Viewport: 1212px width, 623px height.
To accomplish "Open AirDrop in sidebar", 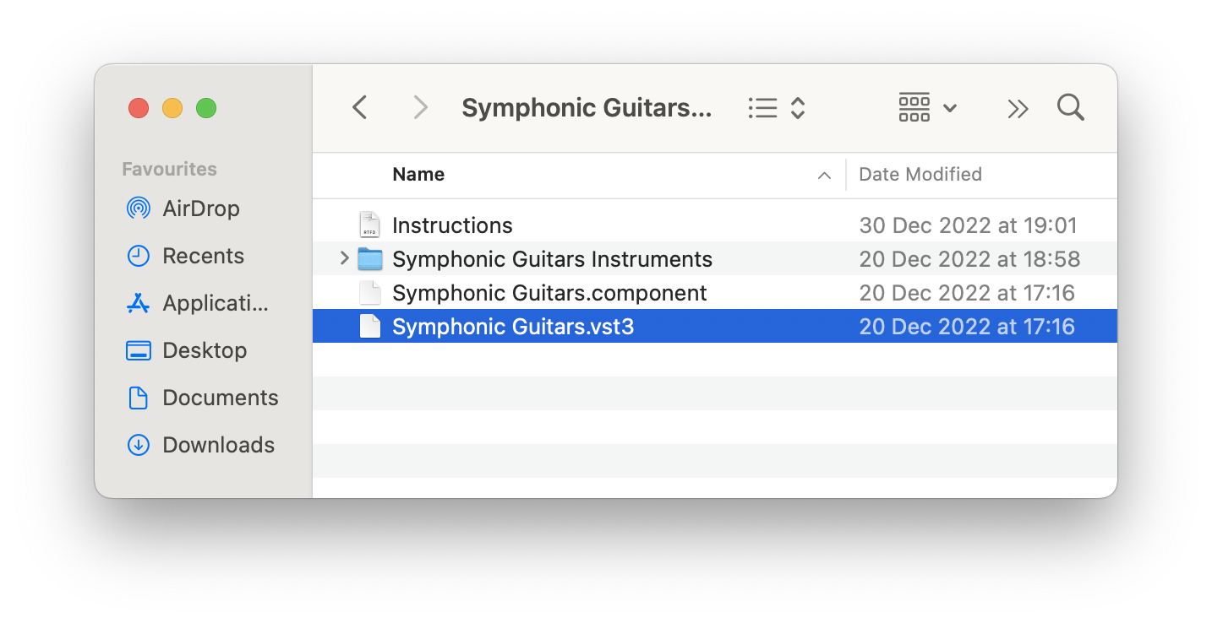I will 200,209.
